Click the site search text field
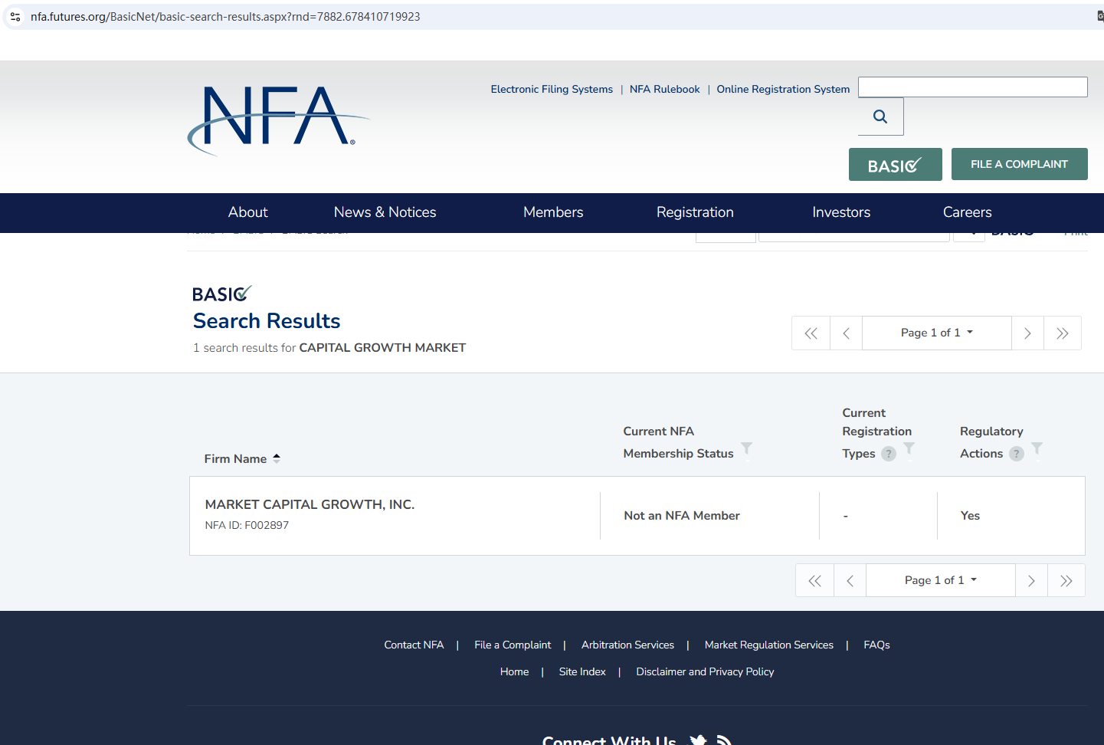Viewport: 1104px width, 745px height. coord(972,87)
